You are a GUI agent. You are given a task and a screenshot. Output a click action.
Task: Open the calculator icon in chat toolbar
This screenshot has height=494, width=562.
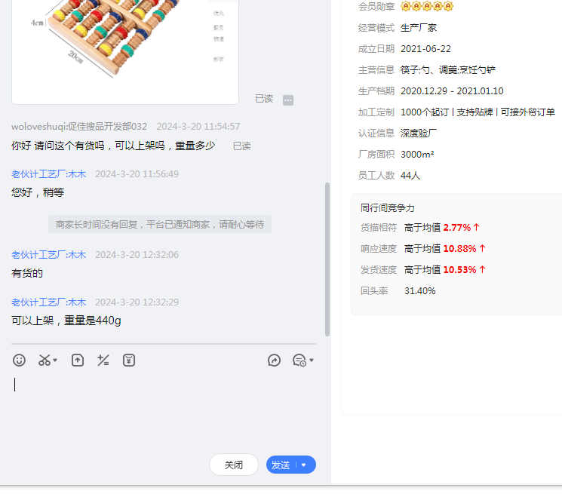[x=103, y=361]
